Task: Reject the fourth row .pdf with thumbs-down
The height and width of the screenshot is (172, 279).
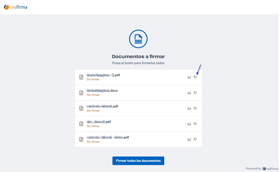Action: tap(195, 124)
